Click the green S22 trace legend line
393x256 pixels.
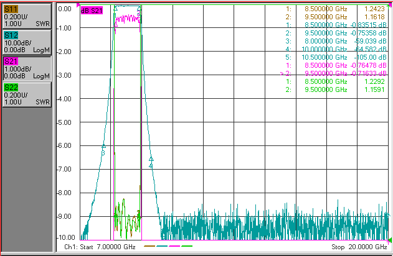pos(187,246)
